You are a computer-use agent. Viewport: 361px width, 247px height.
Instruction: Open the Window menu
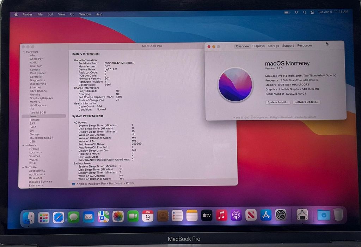pyautogui.click(x=85, y=14)
